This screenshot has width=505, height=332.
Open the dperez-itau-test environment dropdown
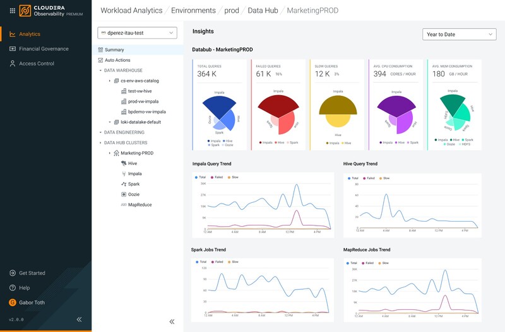tap(137, 33)
